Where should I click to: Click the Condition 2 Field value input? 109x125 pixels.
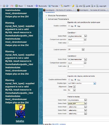click(x=76, y=66)
